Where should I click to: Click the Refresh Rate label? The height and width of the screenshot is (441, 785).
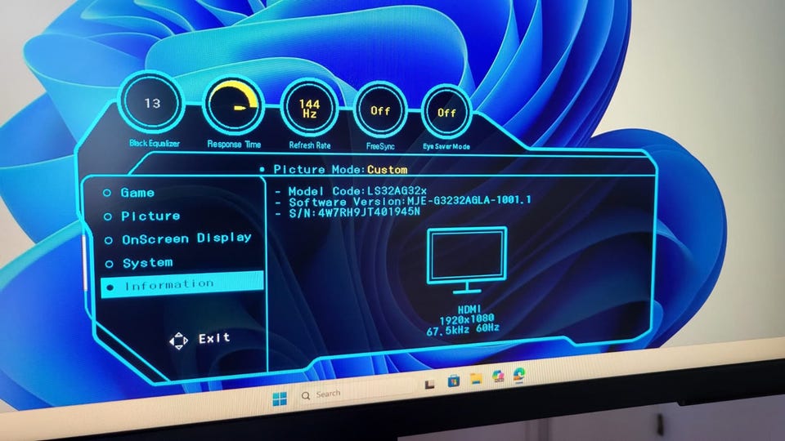point(309,145)
